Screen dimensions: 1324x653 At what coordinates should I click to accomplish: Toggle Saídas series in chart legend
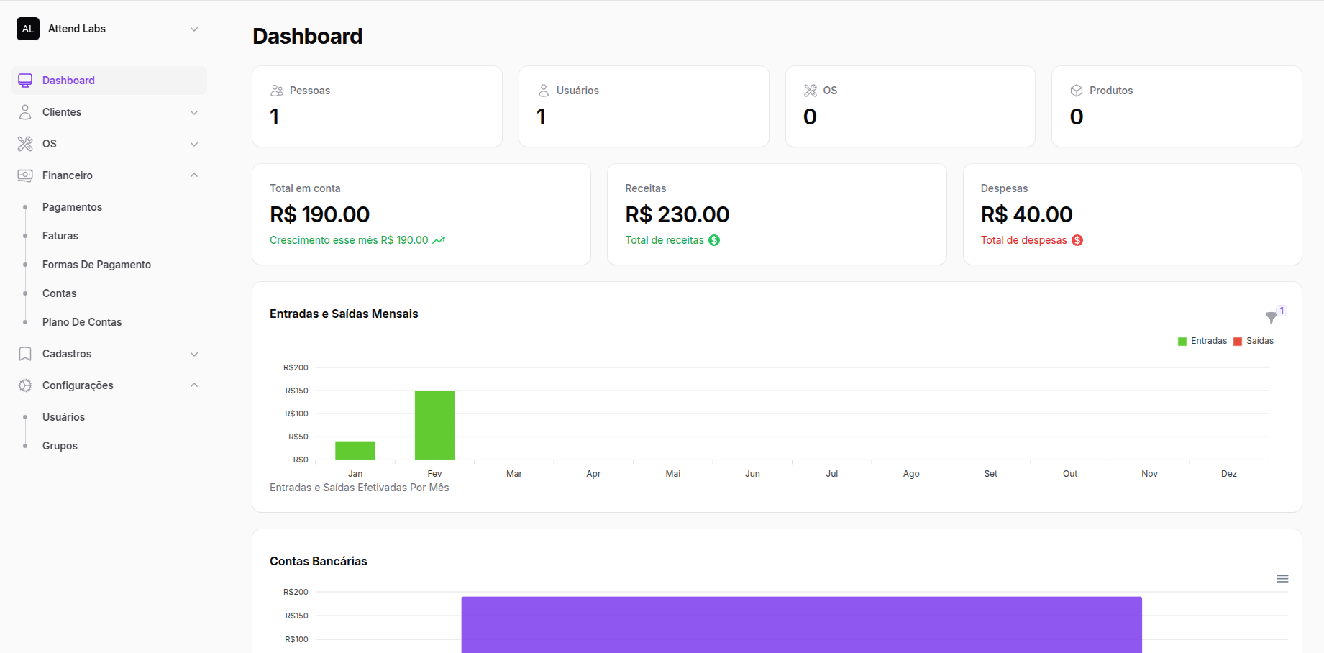1254,341
